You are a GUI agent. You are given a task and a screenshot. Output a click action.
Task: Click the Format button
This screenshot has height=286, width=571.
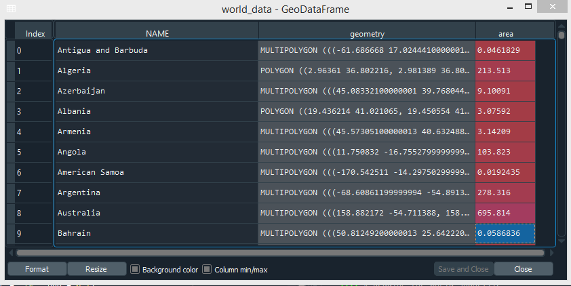[x=37, y=269]
